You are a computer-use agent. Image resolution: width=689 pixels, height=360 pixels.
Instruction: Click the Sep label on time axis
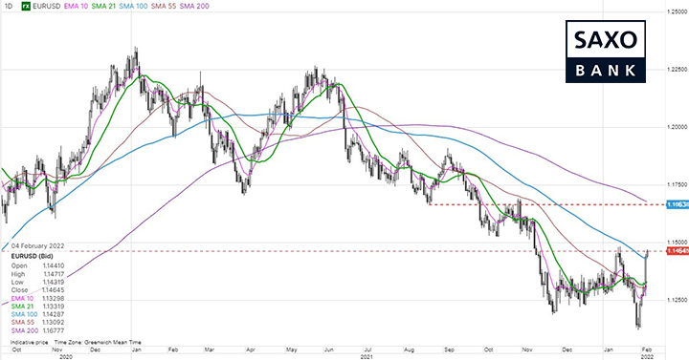(449, 349)
